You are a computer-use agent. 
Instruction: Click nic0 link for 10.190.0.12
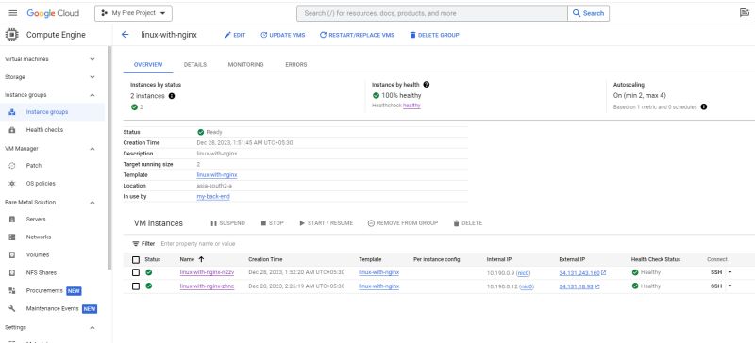tap(528, 286)
